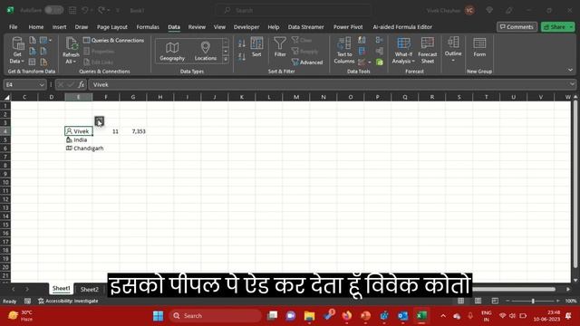Open What-If Analysis dropdown
This screenshot has height=326, width=580.
coord(403,51)
